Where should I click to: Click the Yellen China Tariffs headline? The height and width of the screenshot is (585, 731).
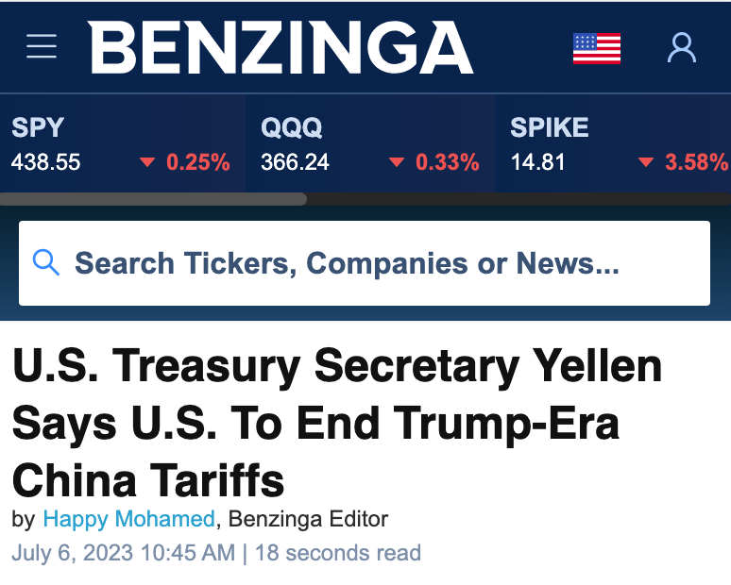[x=336, y=423]
